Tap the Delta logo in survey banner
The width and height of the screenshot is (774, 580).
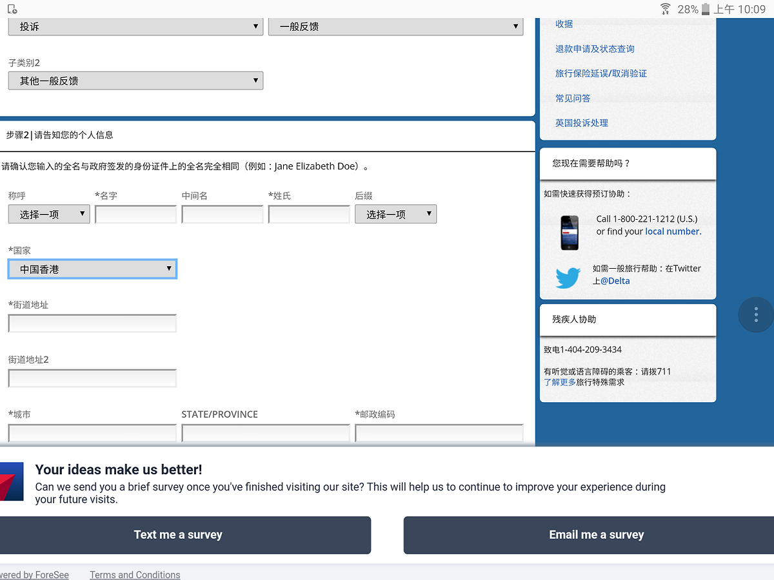(x=12, y=481)
